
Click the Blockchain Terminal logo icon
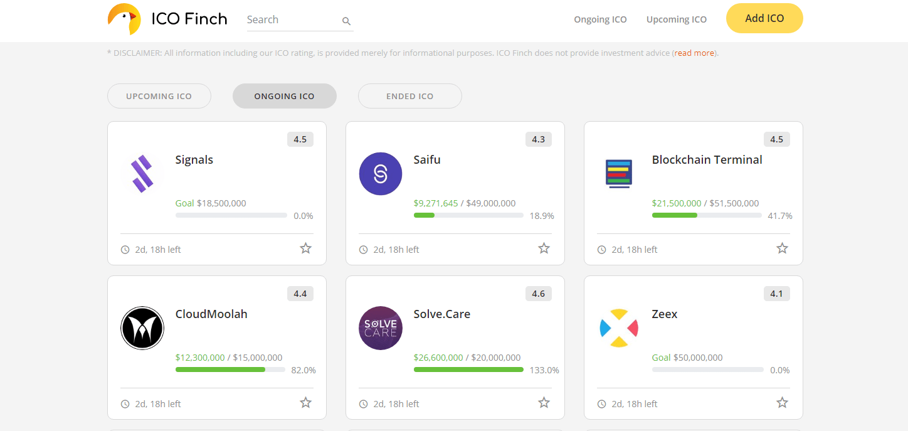click(x=619, y=174)
